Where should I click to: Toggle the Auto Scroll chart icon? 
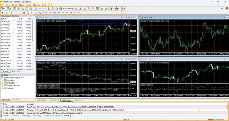point(102,9)
